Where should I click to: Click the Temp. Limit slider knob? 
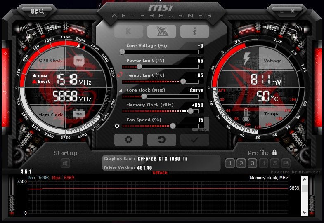click(183, 82)
